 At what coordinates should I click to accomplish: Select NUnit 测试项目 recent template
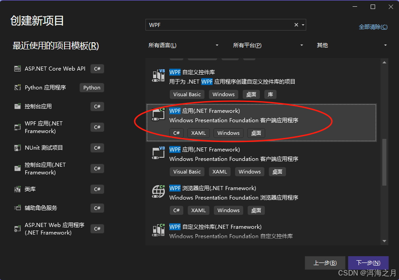(x=44, y=148)
